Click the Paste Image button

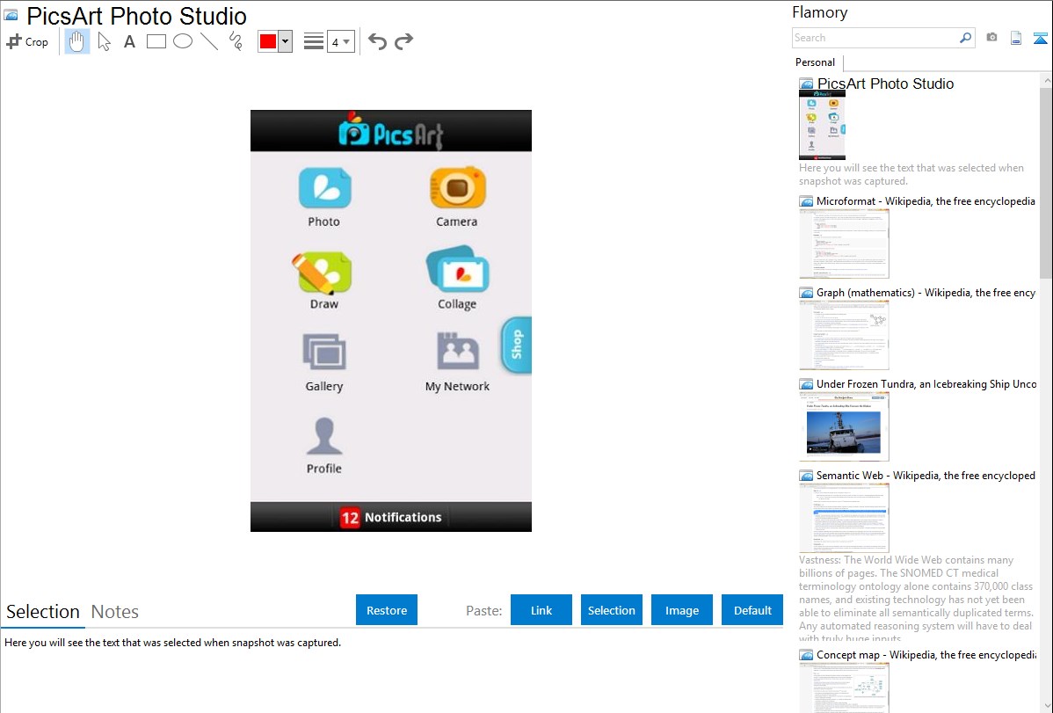coord(681,610)
